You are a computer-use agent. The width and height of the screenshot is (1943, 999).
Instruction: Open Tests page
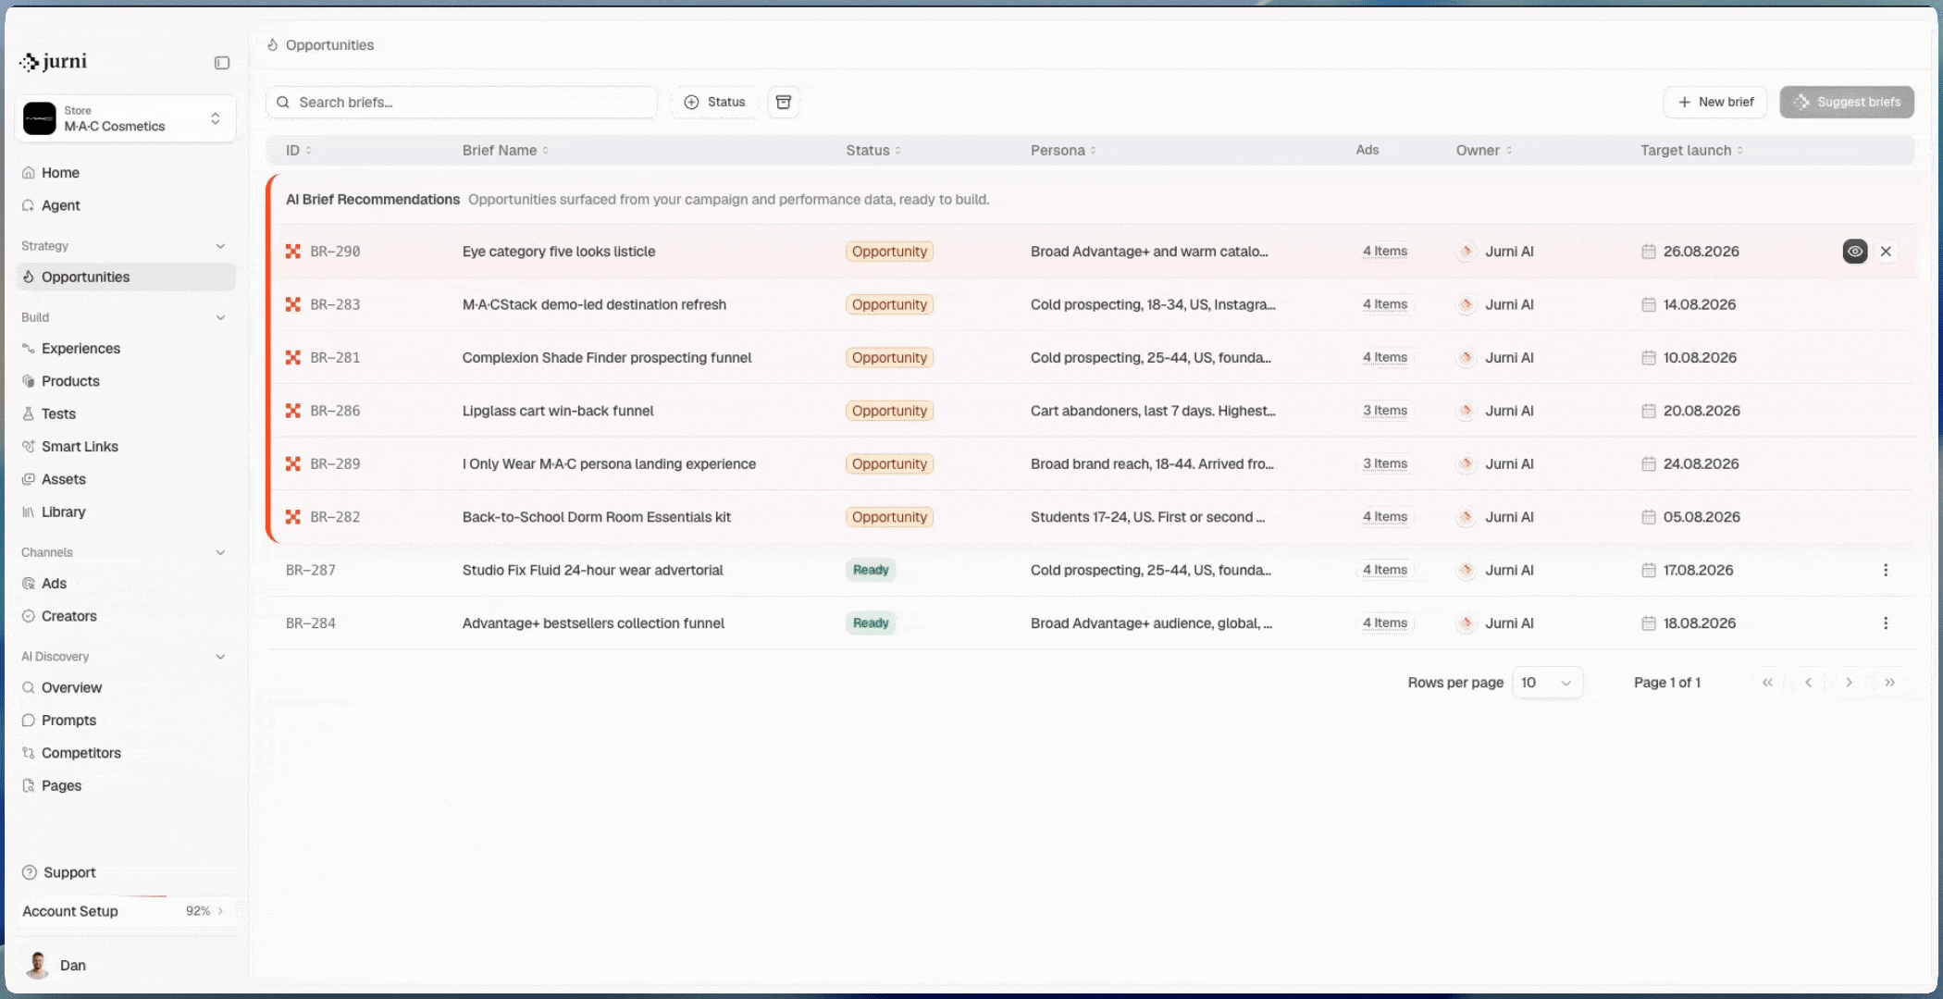click(x=126, y=414)
